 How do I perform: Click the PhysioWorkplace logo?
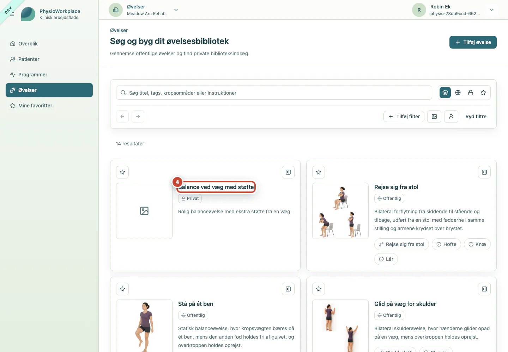28,14
